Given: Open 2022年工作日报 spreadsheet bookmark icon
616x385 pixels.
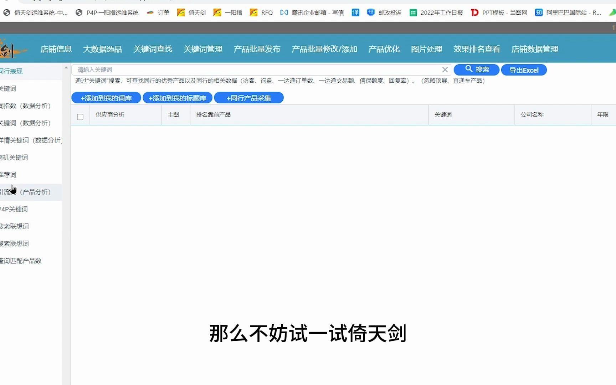Looking at the screenshot, I should point(413,12).
